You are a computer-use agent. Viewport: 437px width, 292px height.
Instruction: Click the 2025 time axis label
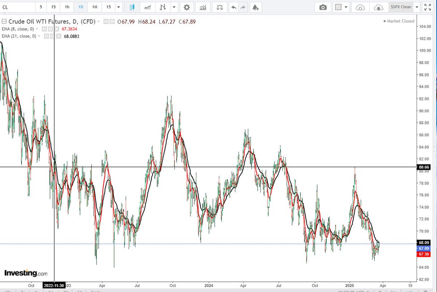[350, 285]
